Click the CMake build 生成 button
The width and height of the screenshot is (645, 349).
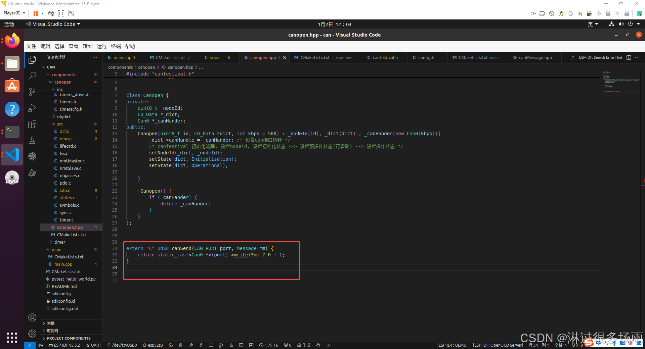tap(304, 345)
